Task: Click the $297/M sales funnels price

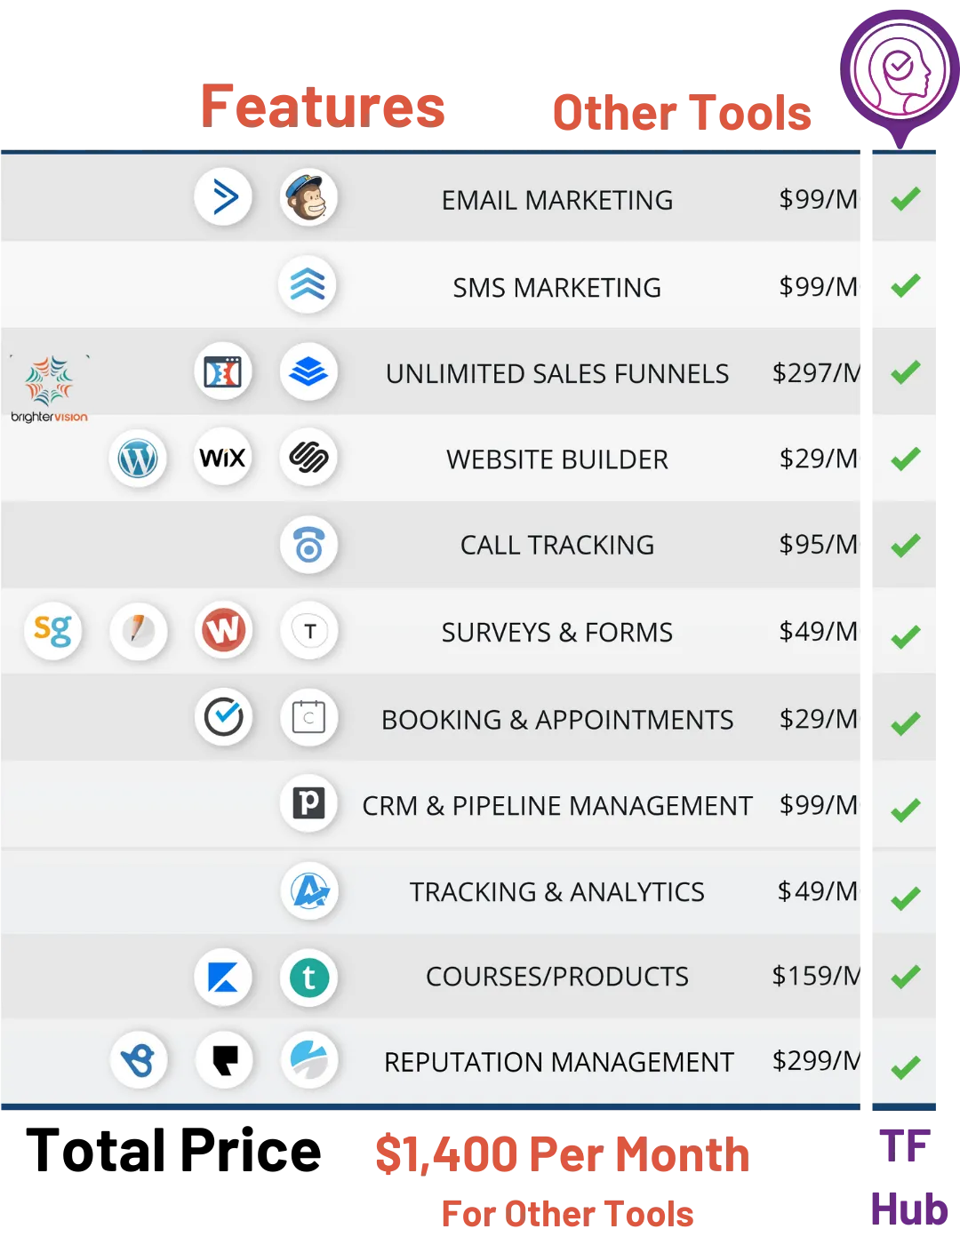Action: (x=816, y=372)
